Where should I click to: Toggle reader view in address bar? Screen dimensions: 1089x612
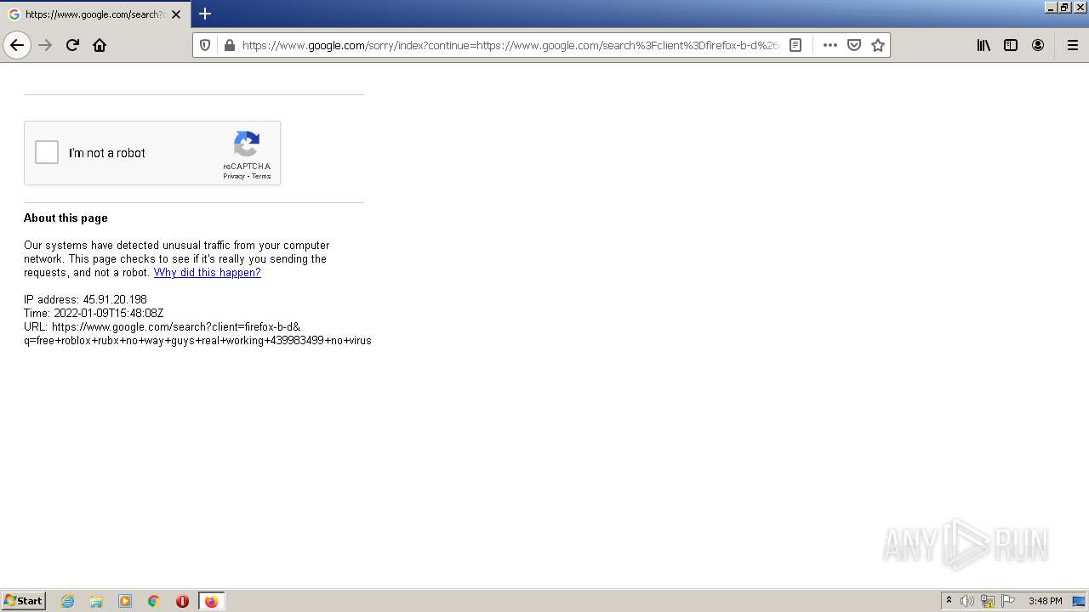click(795, 45)
